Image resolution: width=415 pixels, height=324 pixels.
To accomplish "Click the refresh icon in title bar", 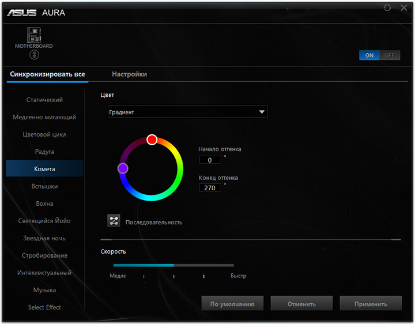I will coord(387,7).
